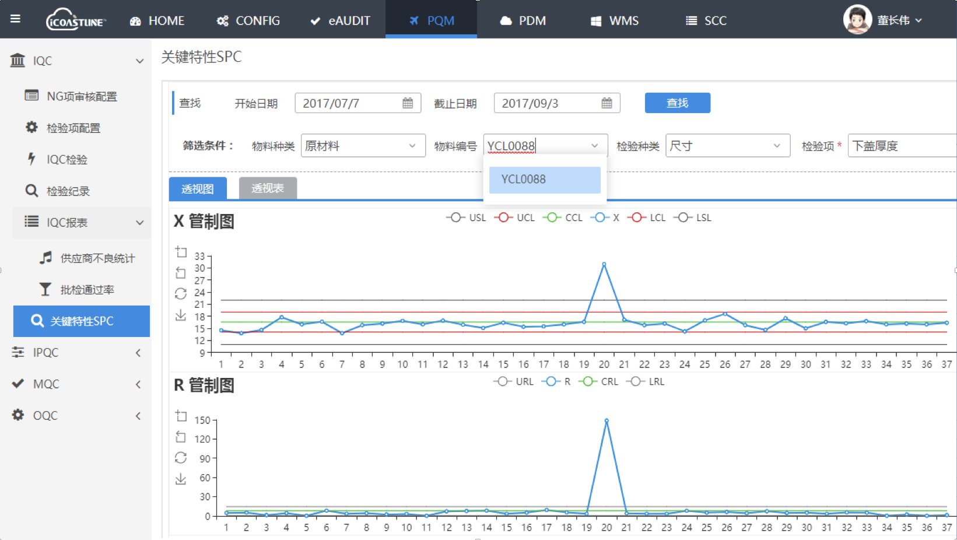Download the R control chart image
This screenshot has width=957, height=540.
pyautogui.click(x=181, y=479)
